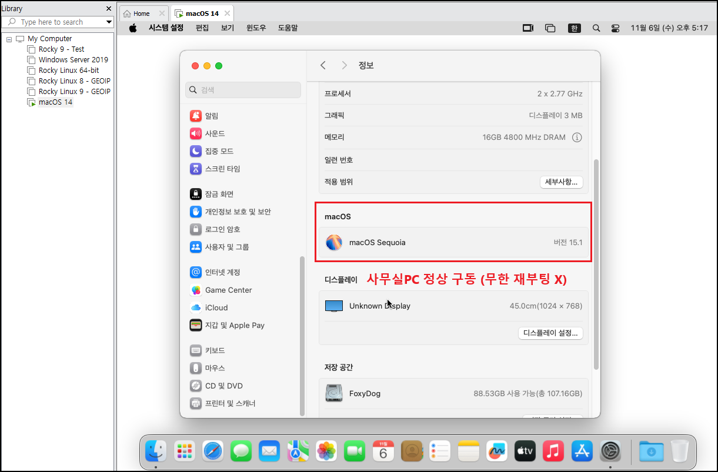Viewport: 718px width, 472px height.
Task: Select Windows Server 2019 VM
Action: [73, 60]
